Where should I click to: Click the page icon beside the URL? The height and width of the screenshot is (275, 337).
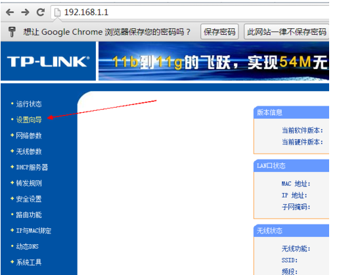[x=57, y=12]
